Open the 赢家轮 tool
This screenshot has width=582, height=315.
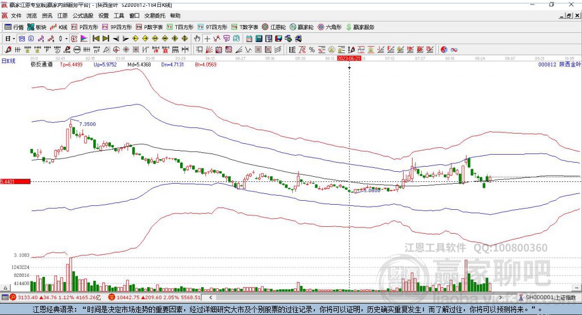coord(302,27)
